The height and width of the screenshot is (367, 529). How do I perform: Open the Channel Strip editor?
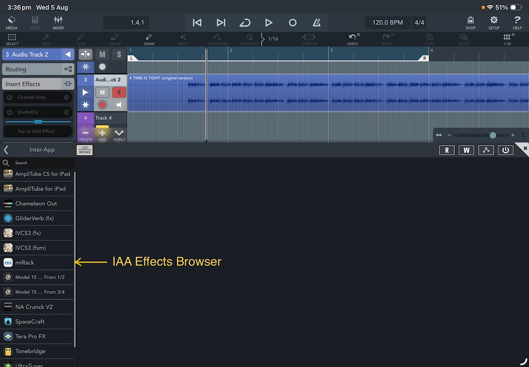click(66, 97)
